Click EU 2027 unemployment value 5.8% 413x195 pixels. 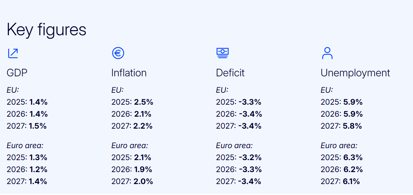pos(352,126)
